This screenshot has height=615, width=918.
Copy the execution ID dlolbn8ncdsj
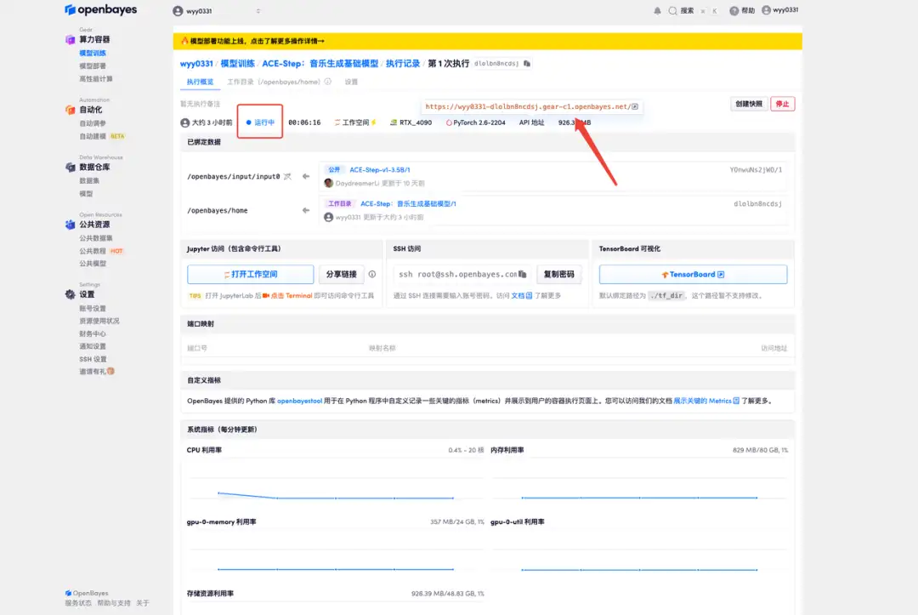coord(527,63)
